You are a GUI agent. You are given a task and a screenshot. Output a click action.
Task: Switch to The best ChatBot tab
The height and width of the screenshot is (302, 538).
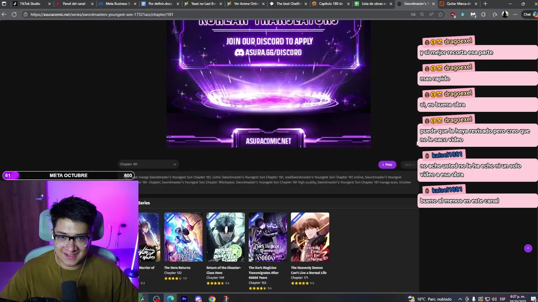coord(289,4)
